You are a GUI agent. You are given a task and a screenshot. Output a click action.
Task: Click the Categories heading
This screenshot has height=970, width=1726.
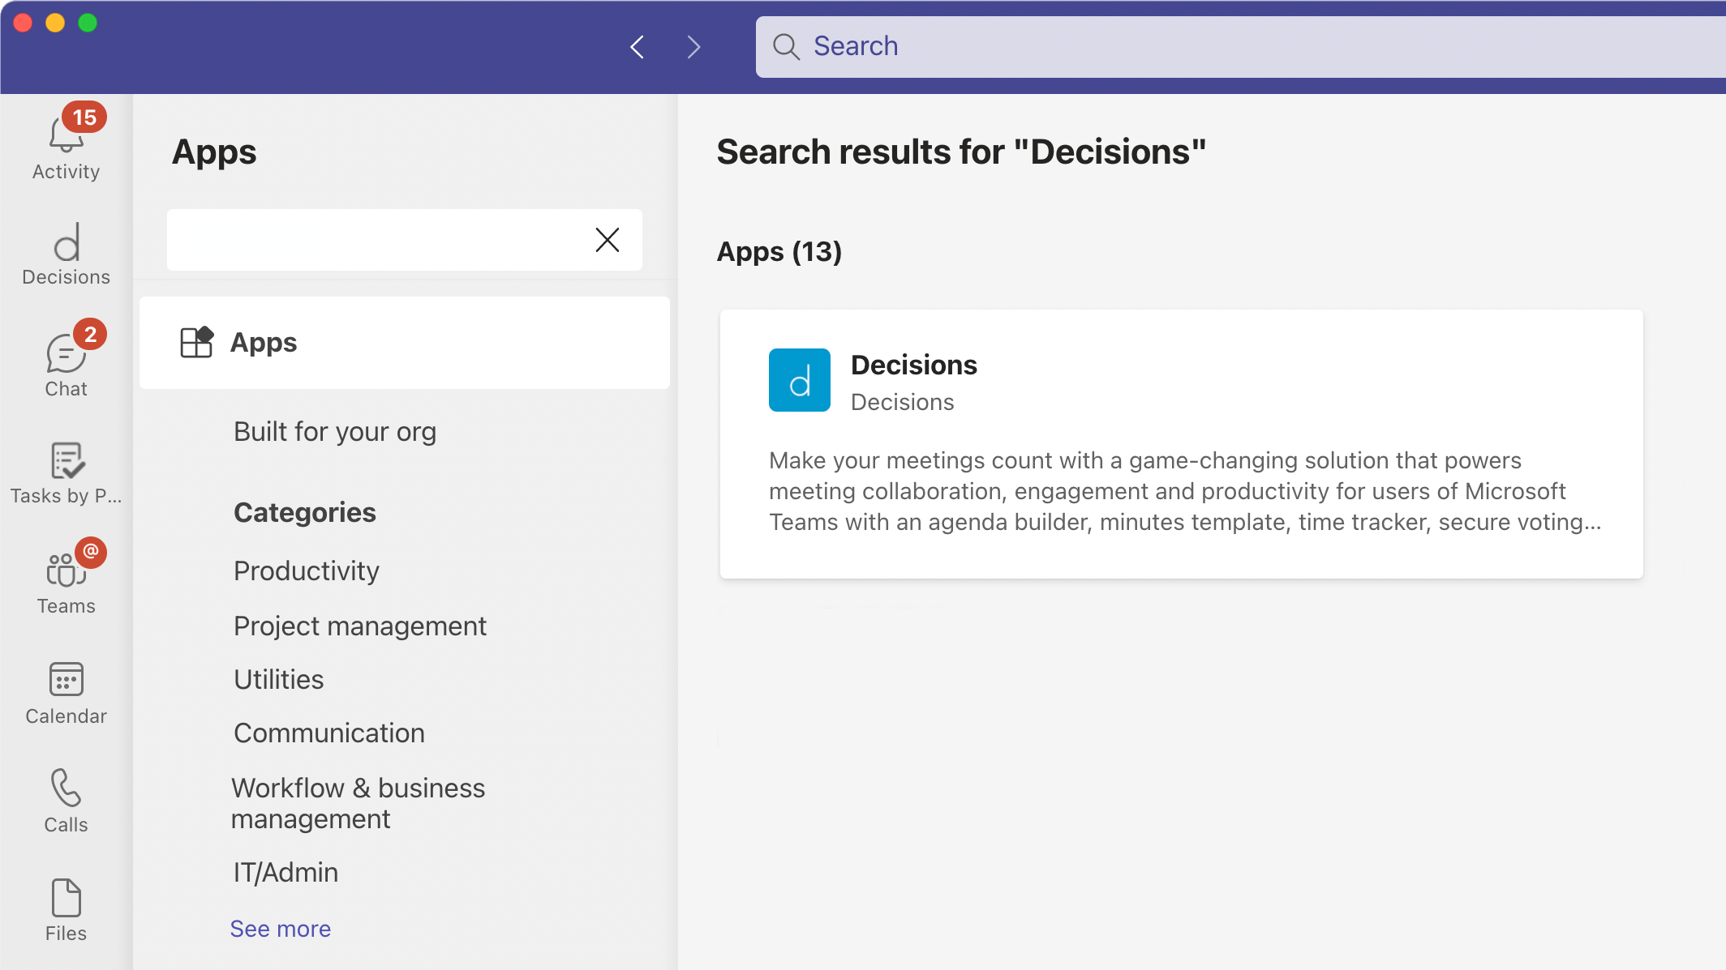pos(305,513)
